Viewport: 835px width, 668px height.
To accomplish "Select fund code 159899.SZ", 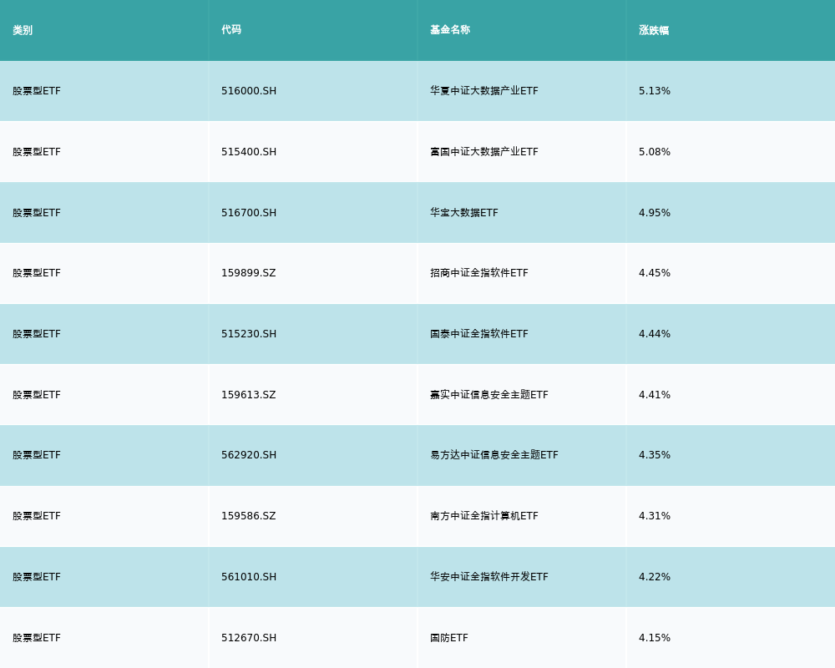I will (249, 273).
